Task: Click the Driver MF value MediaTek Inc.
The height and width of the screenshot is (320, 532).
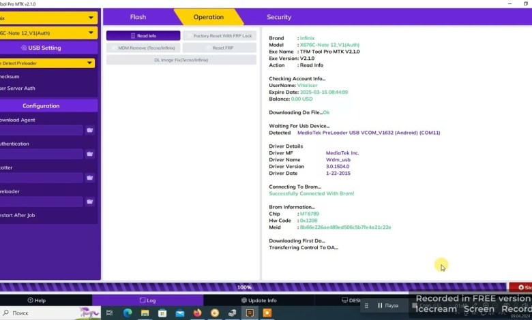Action: [x=342, y=153]
